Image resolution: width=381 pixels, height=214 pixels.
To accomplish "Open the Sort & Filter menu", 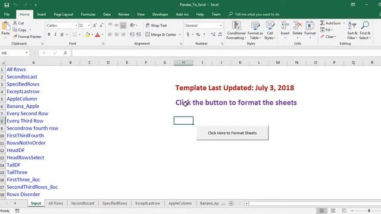I will click(x=352, y=30).
